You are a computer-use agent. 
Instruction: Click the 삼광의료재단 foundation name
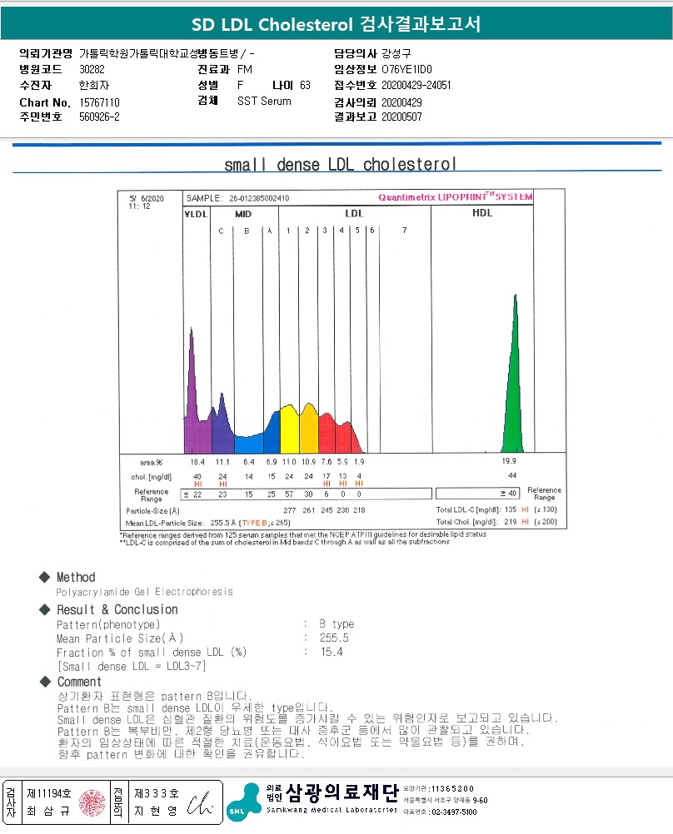(x=341, y=792)
